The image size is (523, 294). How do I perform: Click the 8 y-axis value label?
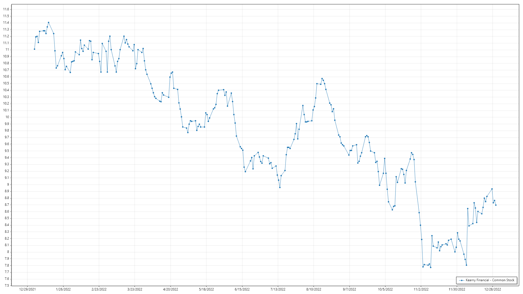pos(8,252)
